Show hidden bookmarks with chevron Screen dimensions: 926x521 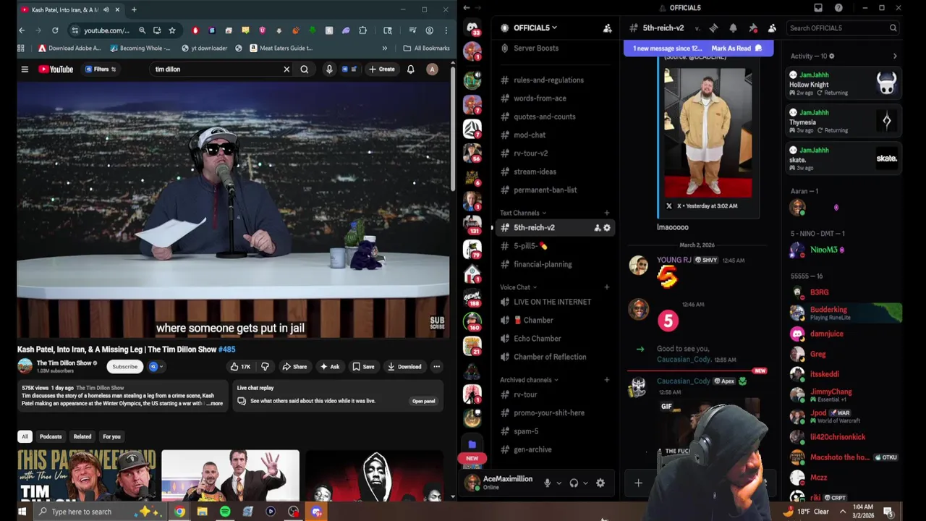(x=385, y=48)
